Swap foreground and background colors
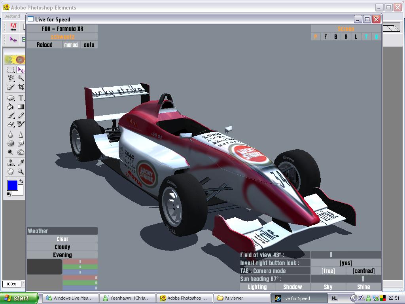This screenshot has width=405, height=304. 21,181
